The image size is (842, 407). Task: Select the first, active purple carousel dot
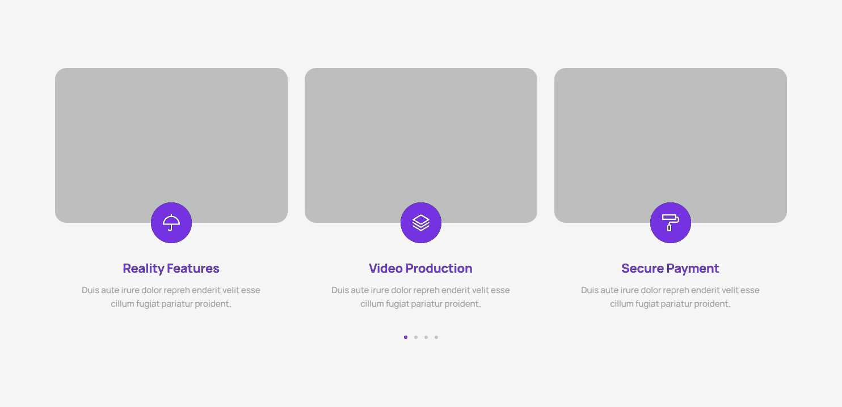[406, 337]
